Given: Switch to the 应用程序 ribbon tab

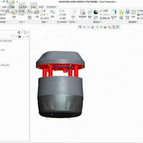Looking at the screenshot, I should pos(51,7).
